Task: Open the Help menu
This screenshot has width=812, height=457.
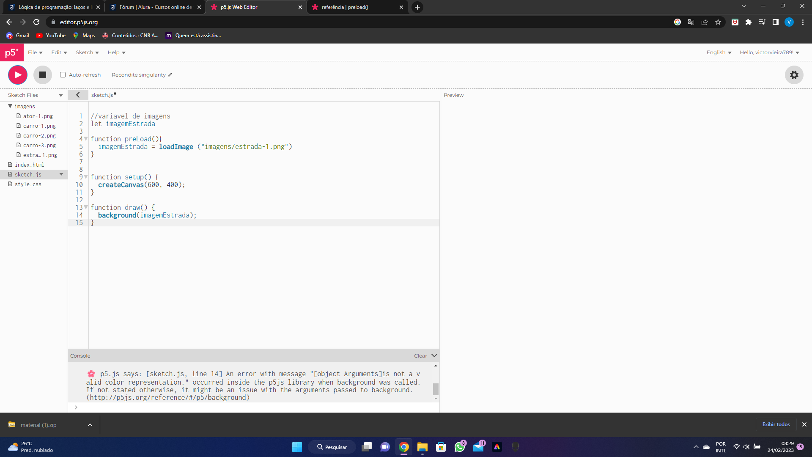Action: click(x=116, y=52)
